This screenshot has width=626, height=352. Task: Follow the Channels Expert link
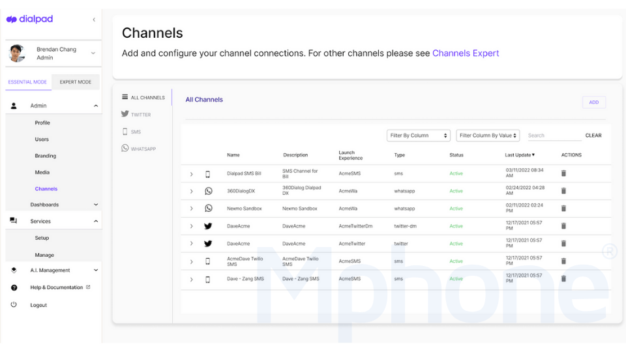[x=466, y=53]
